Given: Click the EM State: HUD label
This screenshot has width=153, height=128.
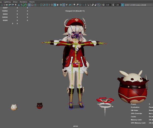Looking at the screenshot, I should (x=135, y=110).
